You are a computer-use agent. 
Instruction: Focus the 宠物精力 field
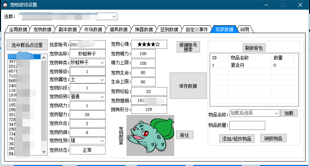coord(143,54)
